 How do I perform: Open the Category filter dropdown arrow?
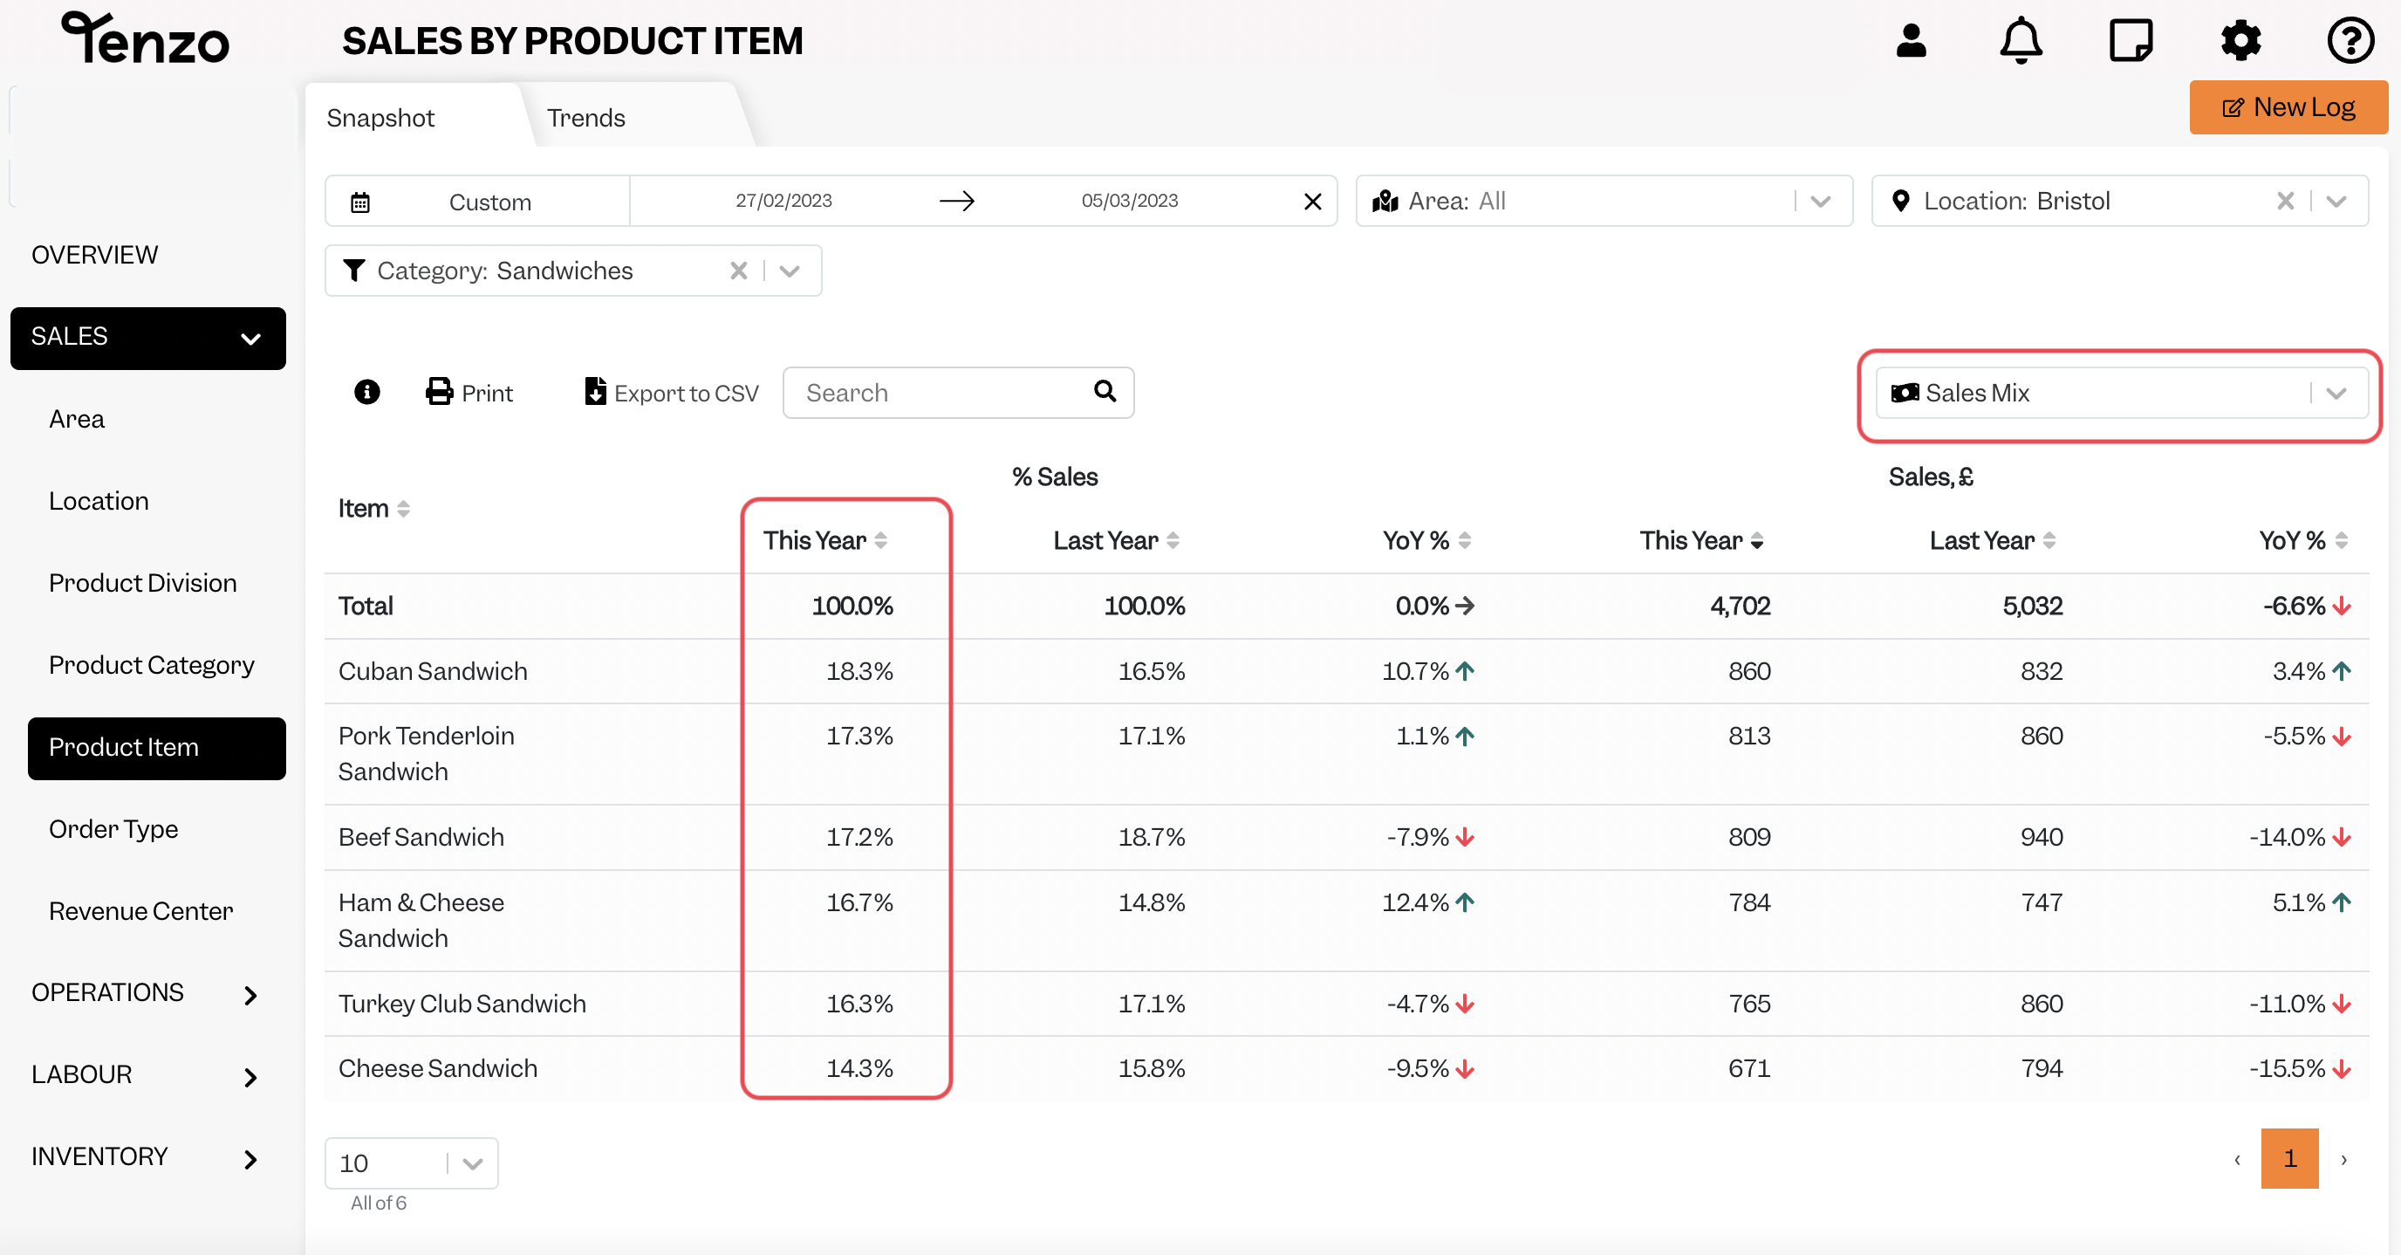point(790,271)
